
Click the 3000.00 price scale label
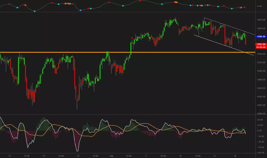261,28
